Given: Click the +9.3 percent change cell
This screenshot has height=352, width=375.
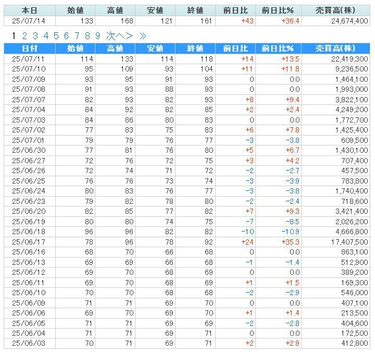Looking at the screenshot, I should pyautogui.click(x=293, y=211).
